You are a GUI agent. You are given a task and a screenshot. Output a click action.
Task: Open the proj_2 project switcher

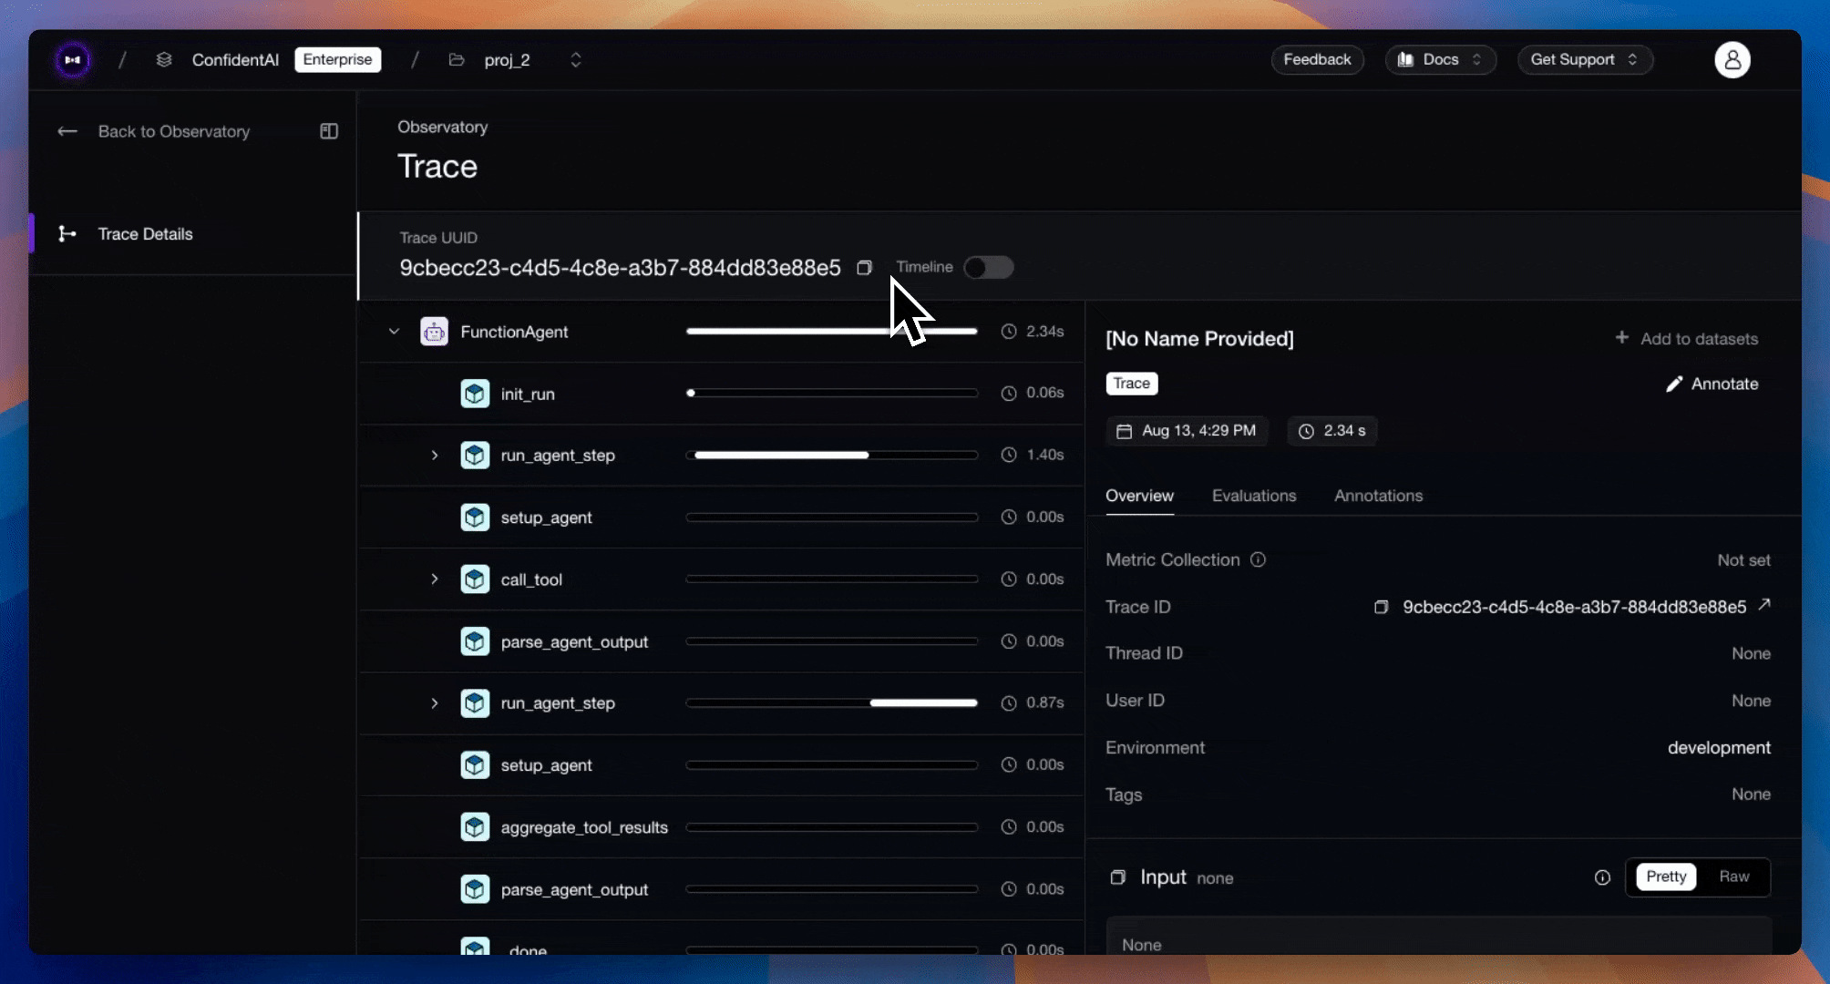point(575,60)
